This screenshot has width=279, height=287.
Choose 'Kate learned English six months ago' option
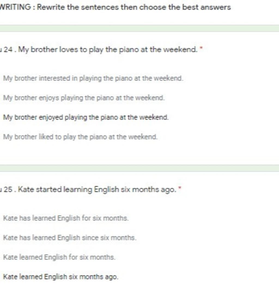click(x=61, y=277)
